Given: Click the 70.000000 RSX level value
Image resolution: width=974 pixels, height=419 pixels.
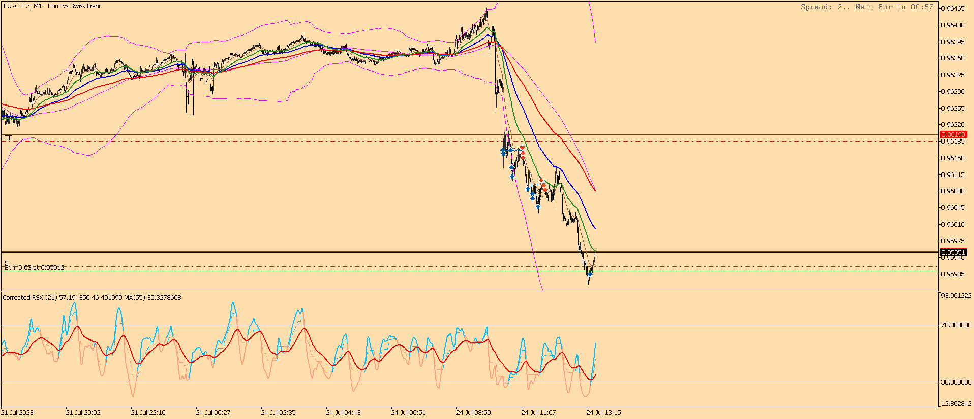Looking at the screenshot, I should pos(956,325).
